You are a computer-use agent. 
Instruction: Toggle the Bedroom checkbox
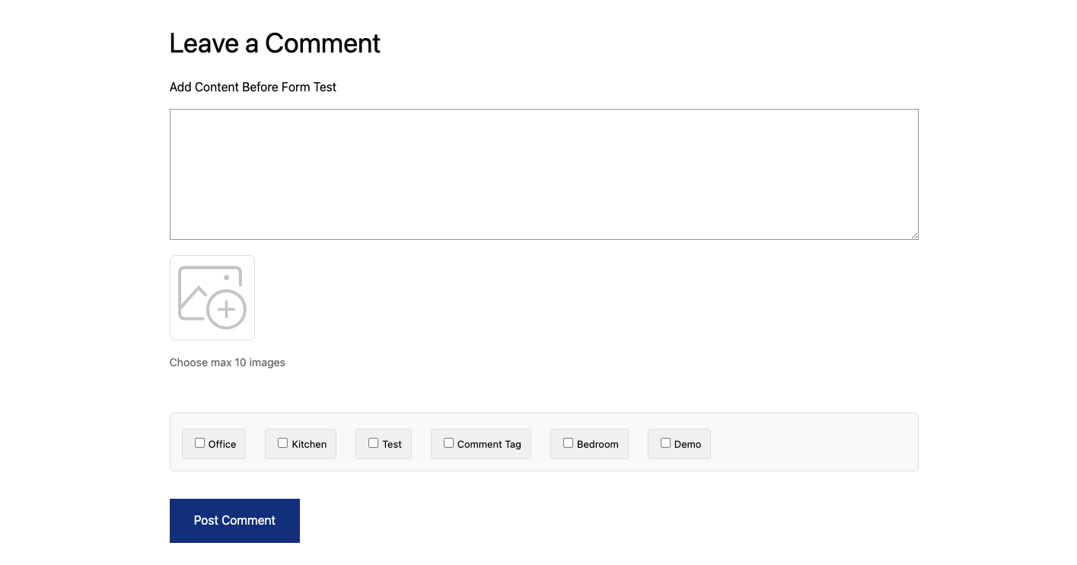point(568,443)
